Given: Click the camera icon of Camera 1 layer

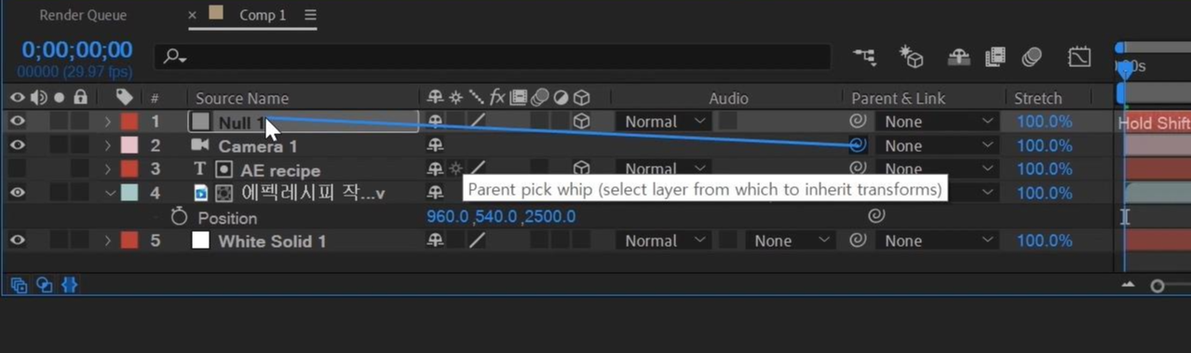Looking at the screenshot, I should (199, 145).
